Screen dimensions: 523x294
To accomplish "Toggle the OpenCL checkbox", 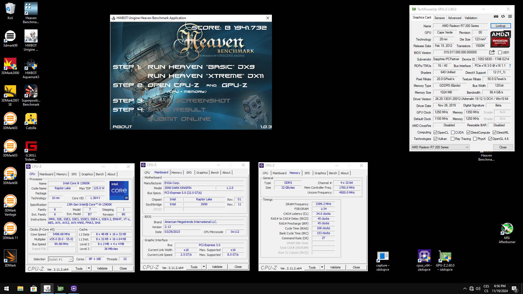I will coord(435,133).
